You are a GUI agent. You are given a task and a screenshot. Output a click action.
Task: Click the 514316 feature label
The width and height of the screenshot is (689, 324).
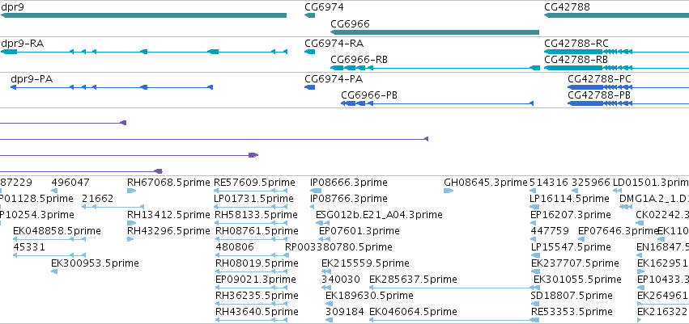[x=549, y=183]
